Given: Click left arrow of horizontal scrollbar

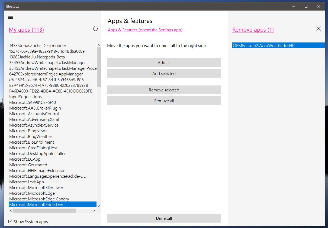Looking at the screenshot, I should tap(11, 210).
